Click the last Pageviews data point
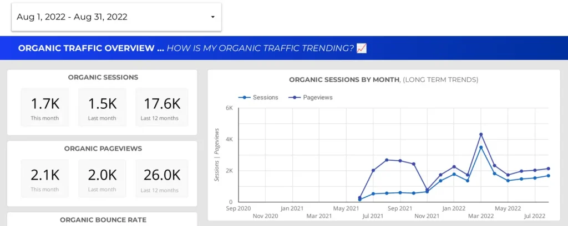Screen dimensions: 568x226 coord(548,169)
